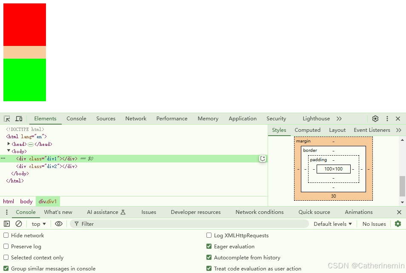406x273 pixels.
Task: Select the Event Listeners sidebar tab
Action: [372, 130]
